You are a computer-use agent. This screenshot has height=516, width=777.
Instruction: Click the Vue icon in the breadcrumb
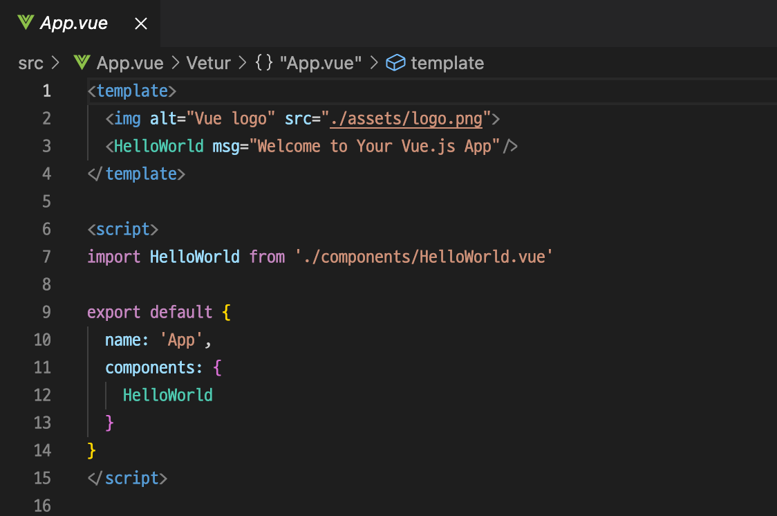click(82, 62)
